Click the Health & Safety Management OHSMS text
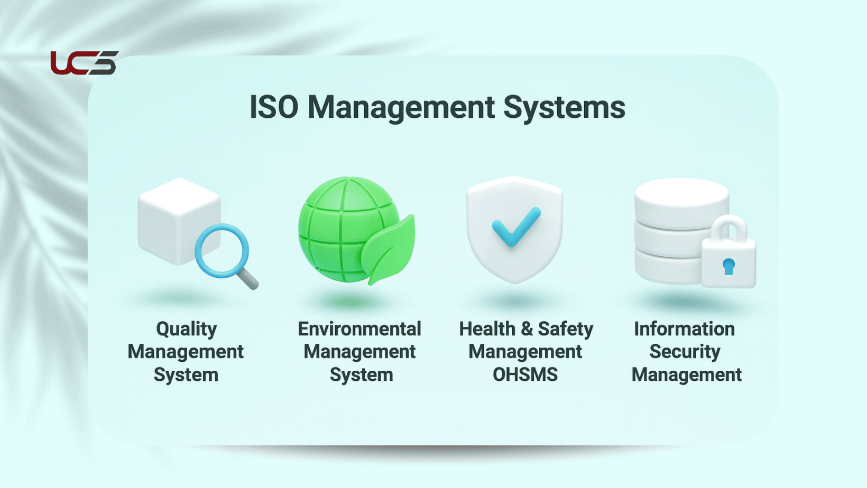Viewport: 867px width, 488px height. (526, 351)
